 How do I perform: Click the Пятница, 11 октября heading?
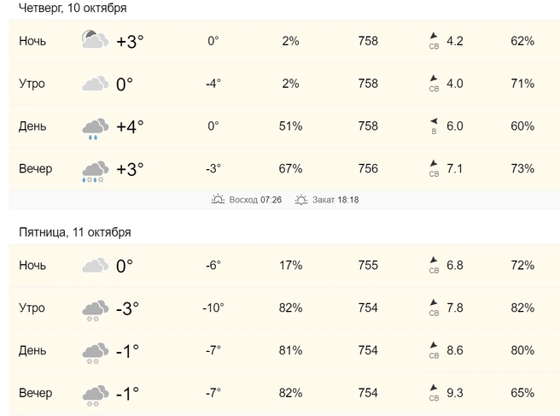[x=75, y=232]
